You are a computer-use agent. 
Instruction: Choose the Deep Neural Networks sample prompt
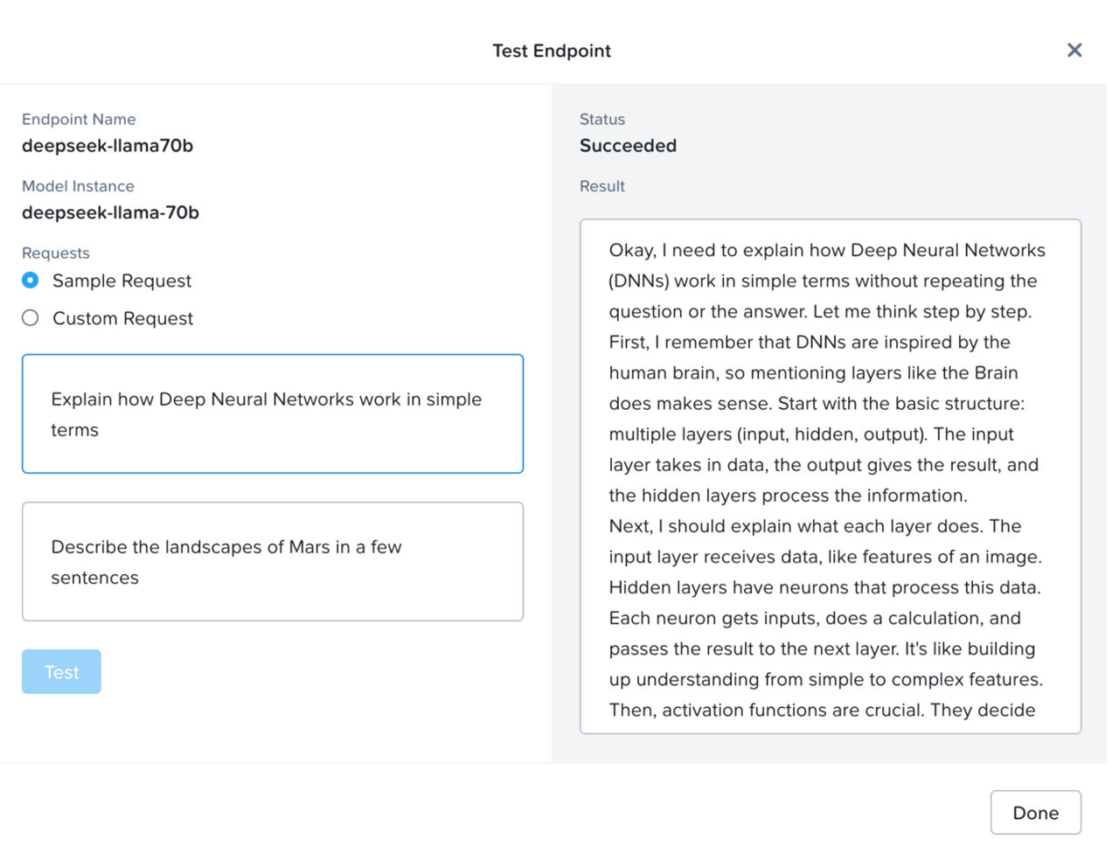point(272,413)
